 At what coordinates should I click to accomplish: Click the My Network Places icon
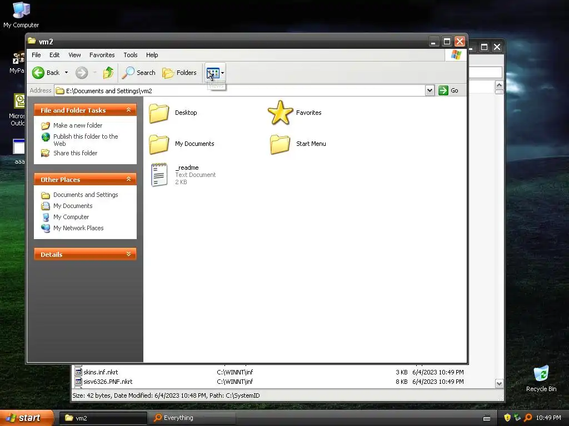(46, 228)
